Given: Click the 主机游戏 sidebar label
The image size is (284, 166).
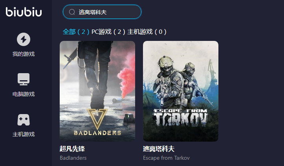Looking at the screenshot, I should [24, 134].
